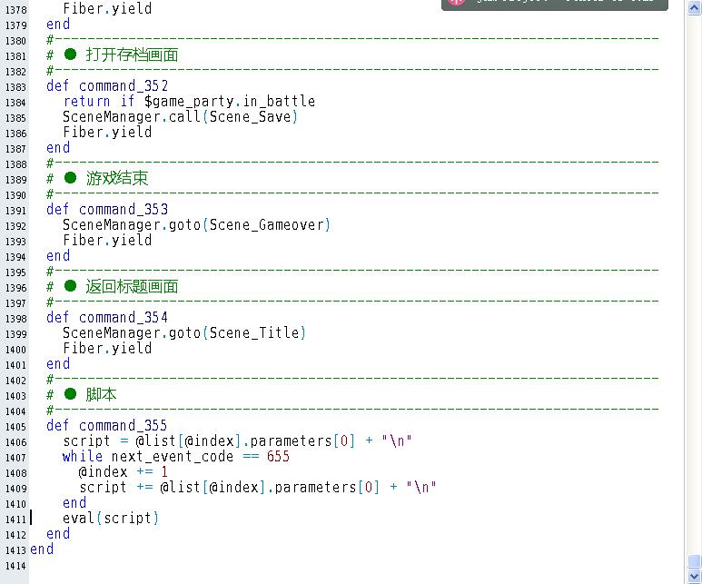Click the comment '返回标题画面'
Viewport: 702px width, 584px height.
click(x=132, y=286)
